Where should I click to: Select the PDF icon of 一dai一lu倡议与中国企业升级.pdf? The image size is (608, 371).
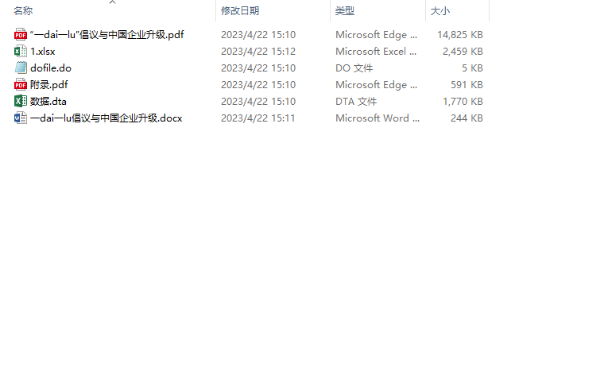(20, 34)
